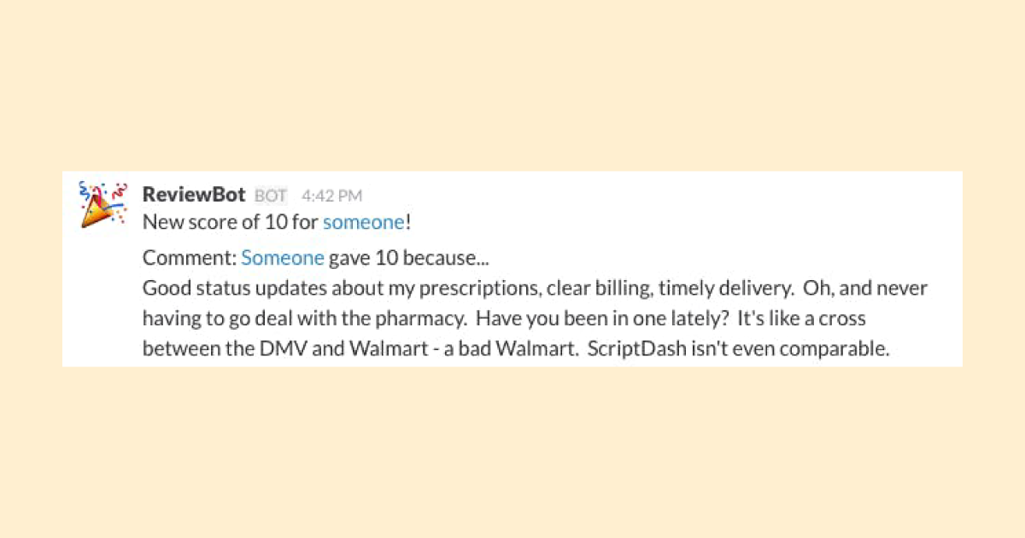The width and height of the screenshot is (1025, 538).
Task: Select the "Comment:" label
Action: point(190,257)
